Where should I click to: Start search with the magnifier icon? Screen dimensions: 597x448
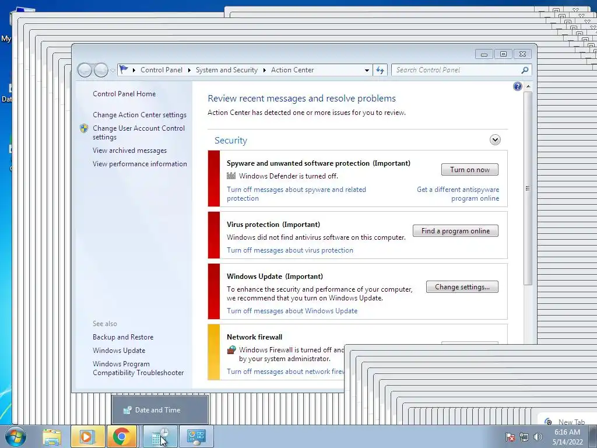pos(525,70)
